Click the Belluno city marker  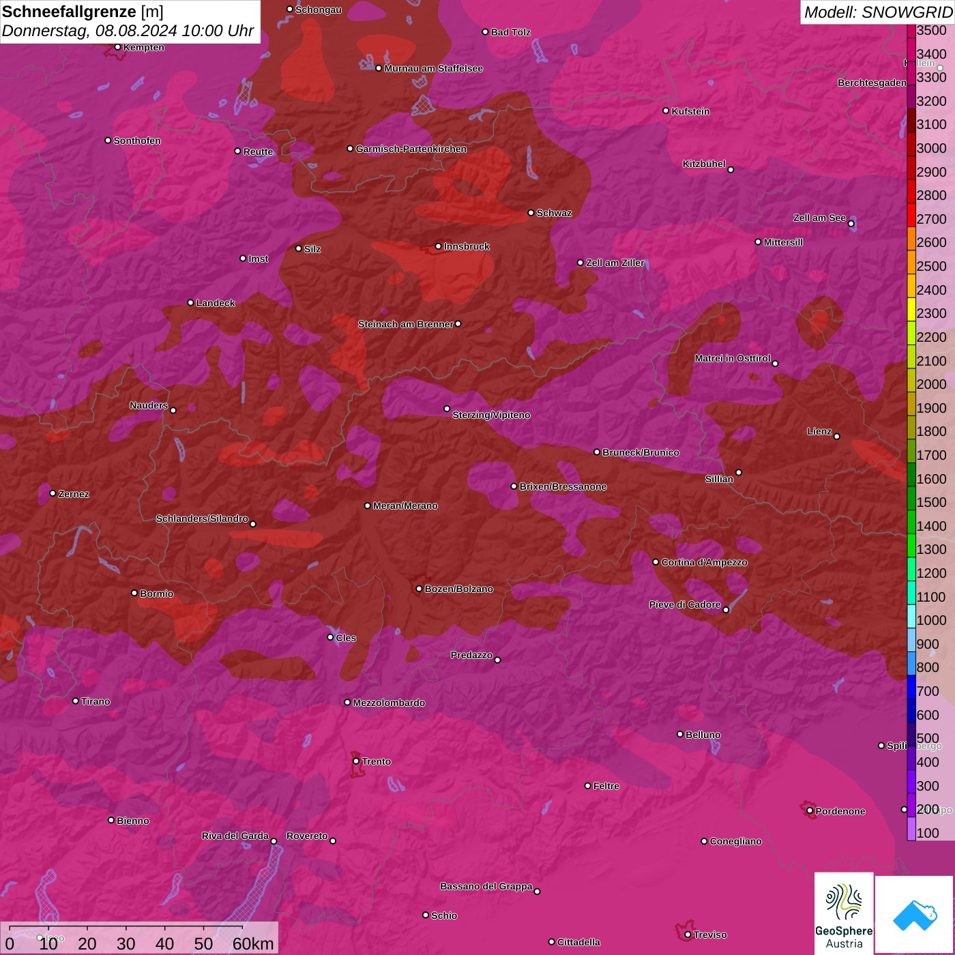click(680, 734)
